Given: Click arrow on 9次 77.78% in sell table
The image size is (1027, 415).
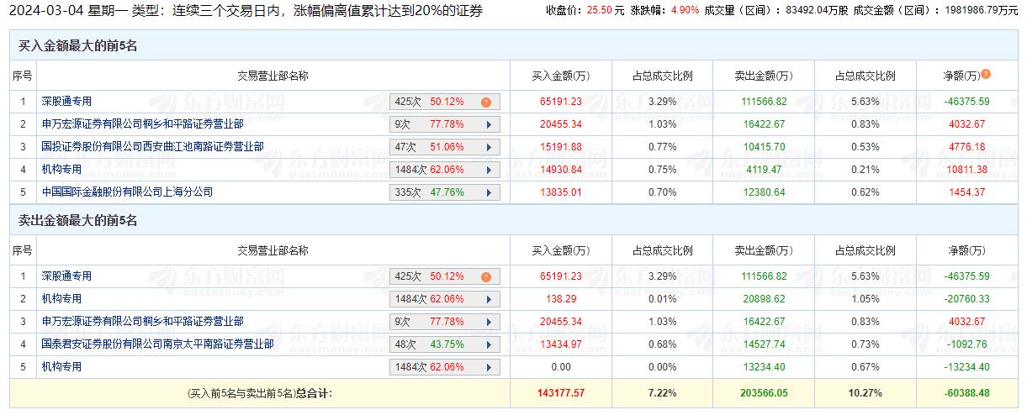Looking at the screenshot, I should tap(489, 322).
